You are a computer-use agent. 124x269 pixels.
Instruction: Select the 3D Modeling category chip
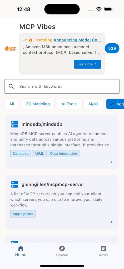tap(38, 104)
